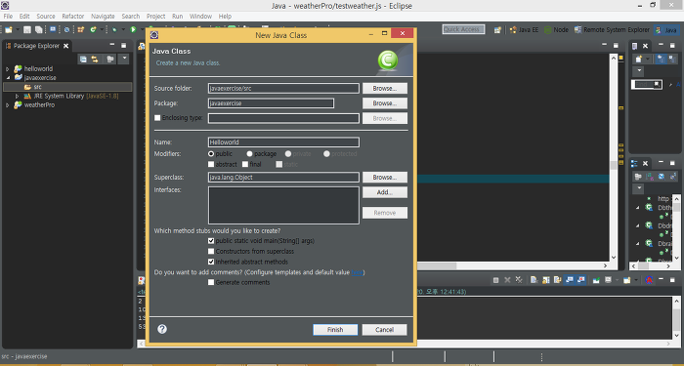Click the Sort icon in Outline panel

(650, 177)
